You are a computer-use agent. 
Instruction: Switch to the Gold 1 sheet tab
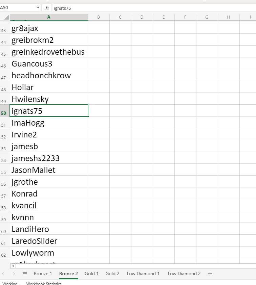(x=91, y=274)
